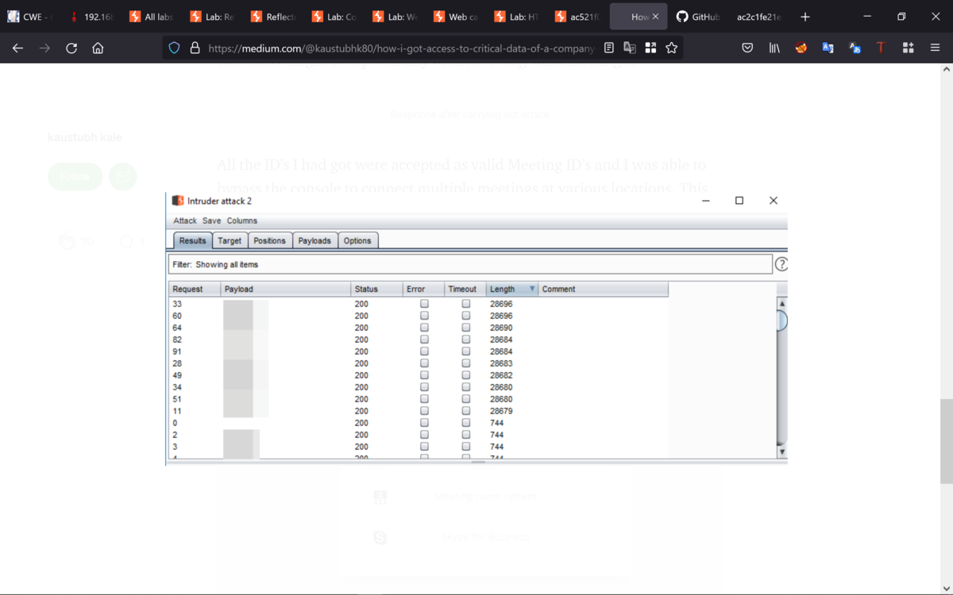Open the extensions grid-plus icon
This screenshot has width=953, height=595.
(909, 48)
